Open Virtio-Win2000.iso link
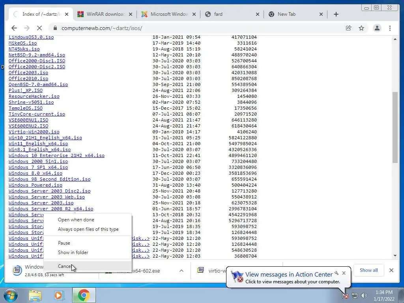 (34, 132)
